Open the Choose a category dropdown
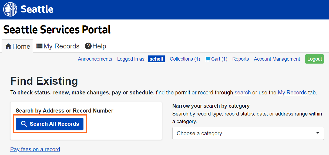Image resolution: width=329 pixels, height=155 pixels. [x=248, y=133]
